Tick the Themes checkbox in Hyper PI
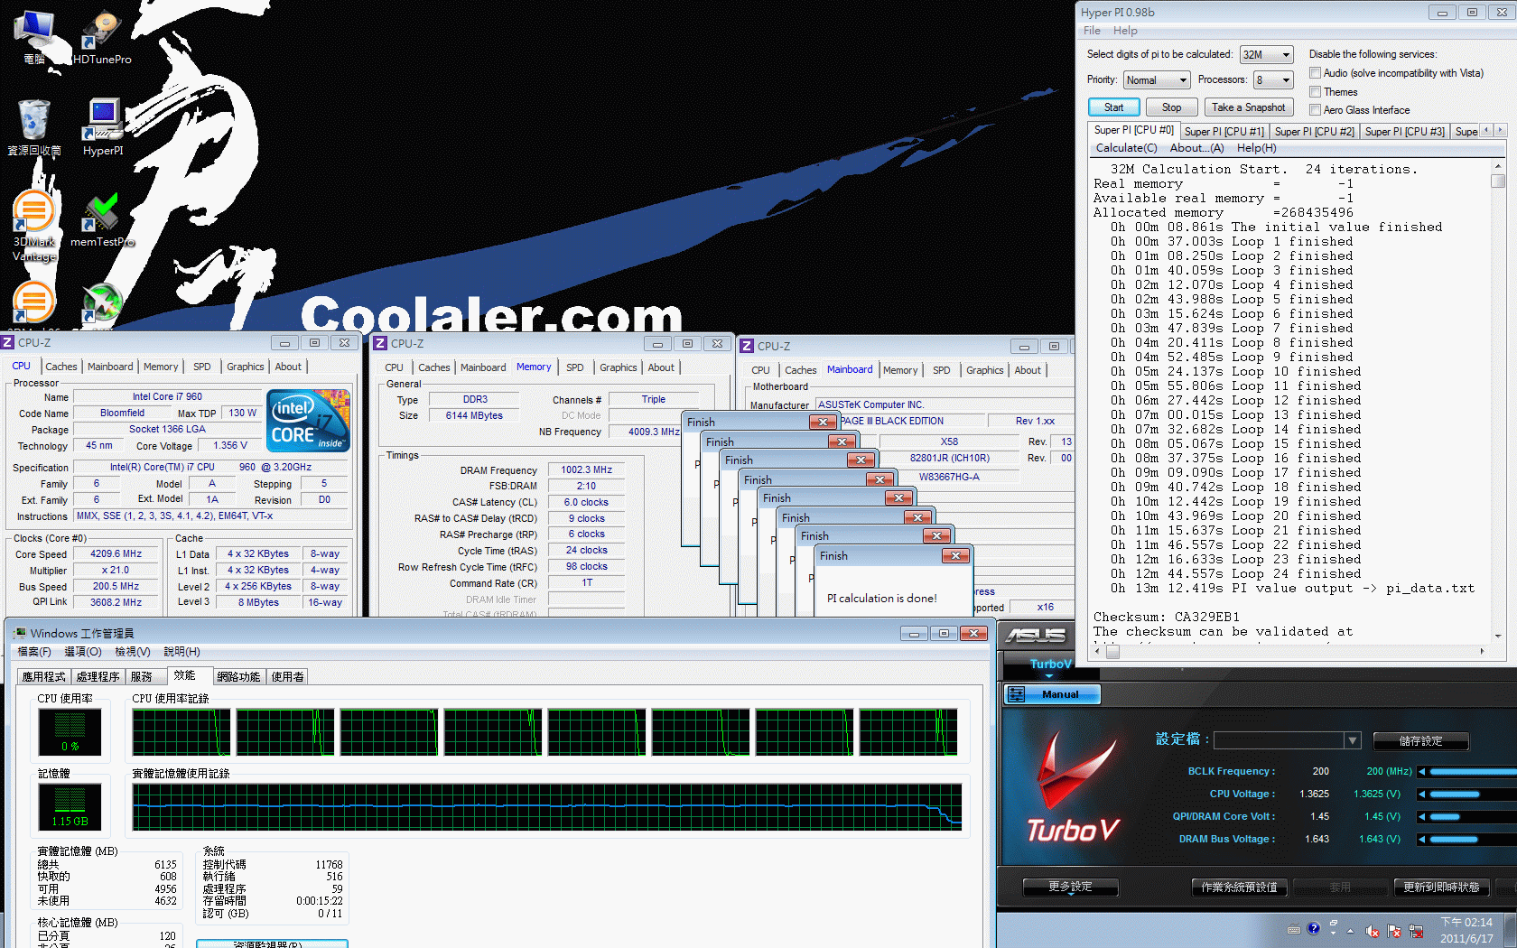Screen dimensions: 1517x948 (x=1316, y=92)
